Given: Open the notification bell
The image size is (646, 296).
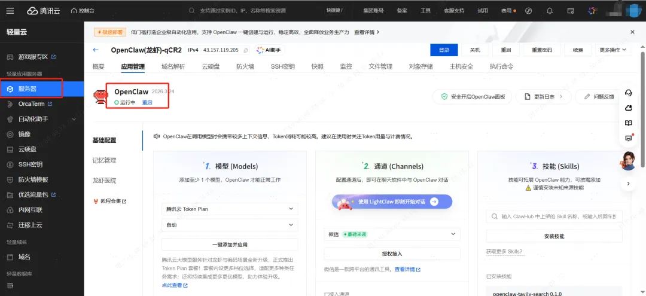Looking at the screenshot, I should pos(550,11).
